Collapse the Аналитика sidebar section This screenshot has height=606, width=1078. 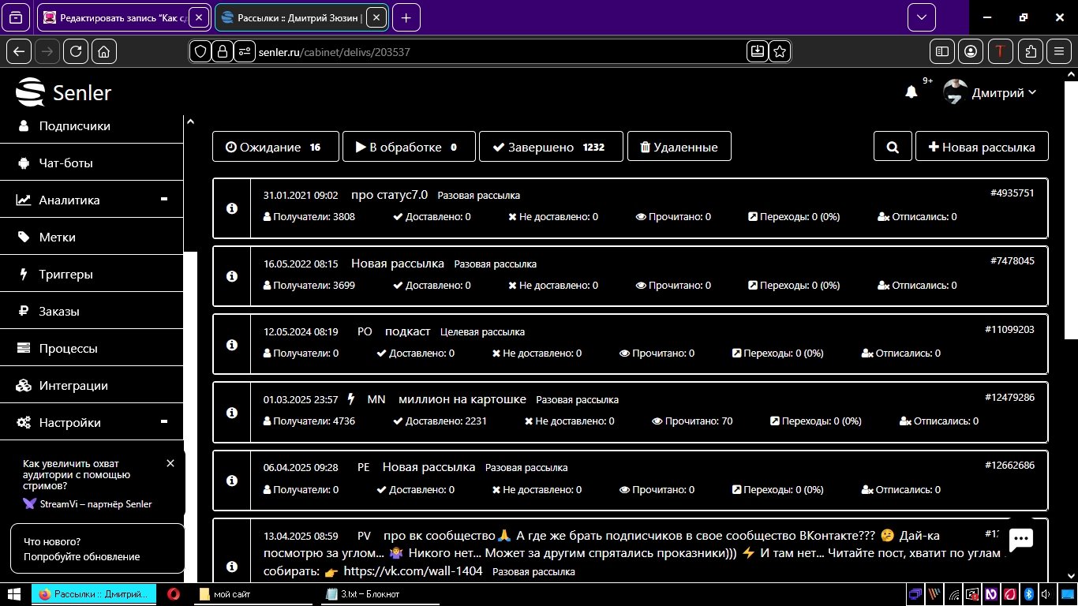pyautogui.click(x=164, y=200)
